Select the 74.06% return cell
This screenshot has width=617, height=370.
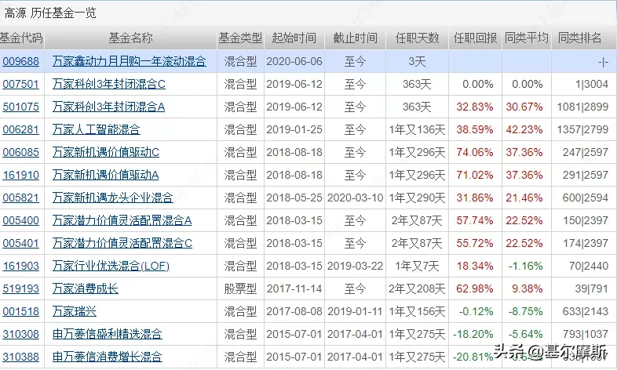pyautogui.click(x=475, y=152)
